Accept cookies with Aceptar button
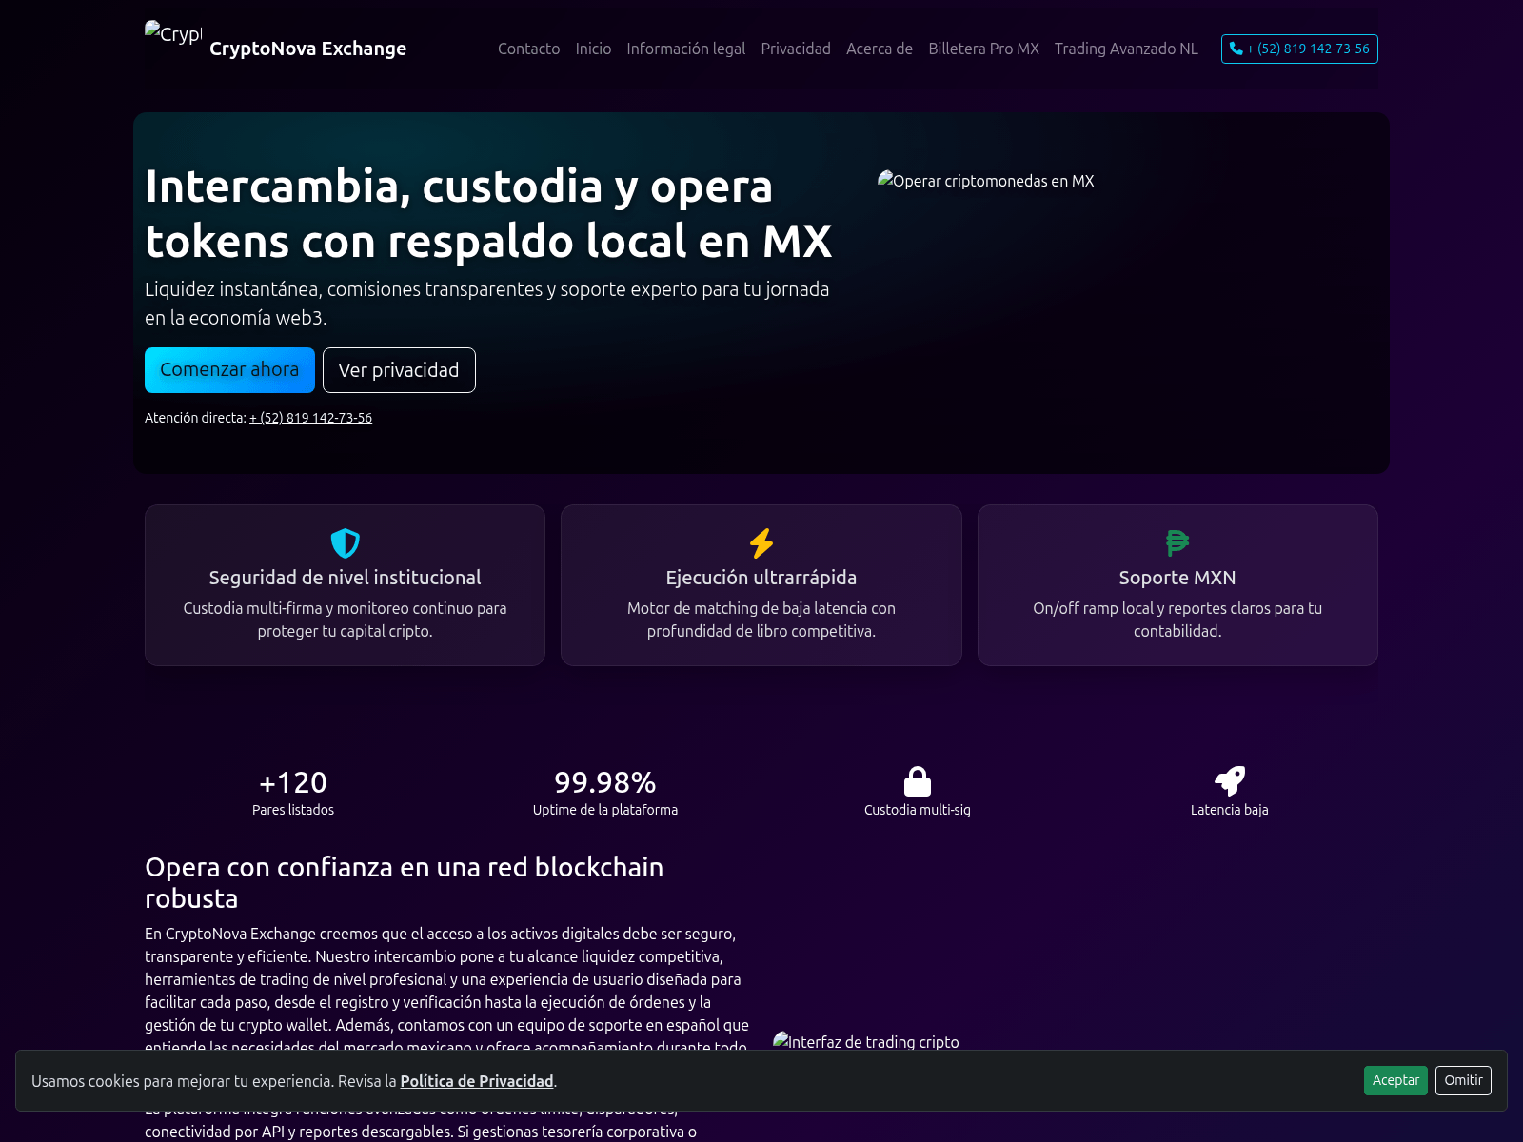 [1395, 1080]
